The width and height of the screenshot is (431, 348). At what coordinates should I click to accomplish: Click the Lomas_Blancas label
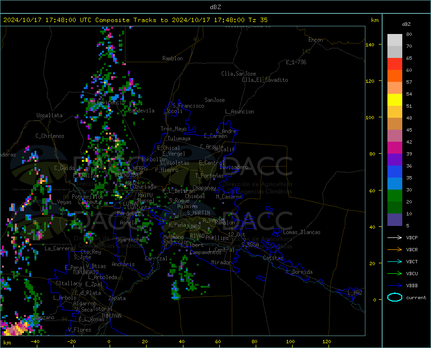point(302,232)
